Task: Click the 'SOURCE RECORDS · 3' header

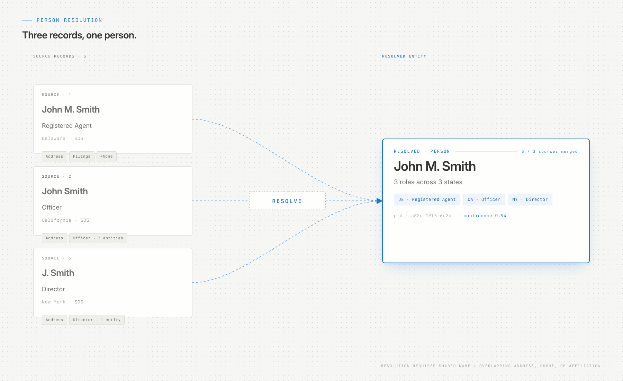Action: [60, 56]
